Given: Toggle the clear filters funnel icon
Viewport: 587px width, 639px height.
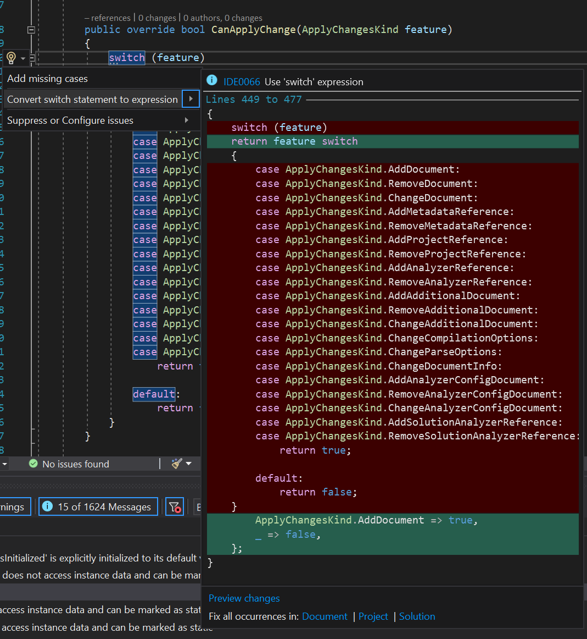Looking at the screenshot, I should 175,507.
